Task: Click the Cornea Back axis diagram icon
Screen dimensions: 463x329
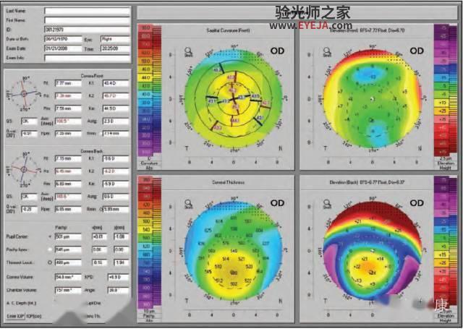Action: click(24, 170)
